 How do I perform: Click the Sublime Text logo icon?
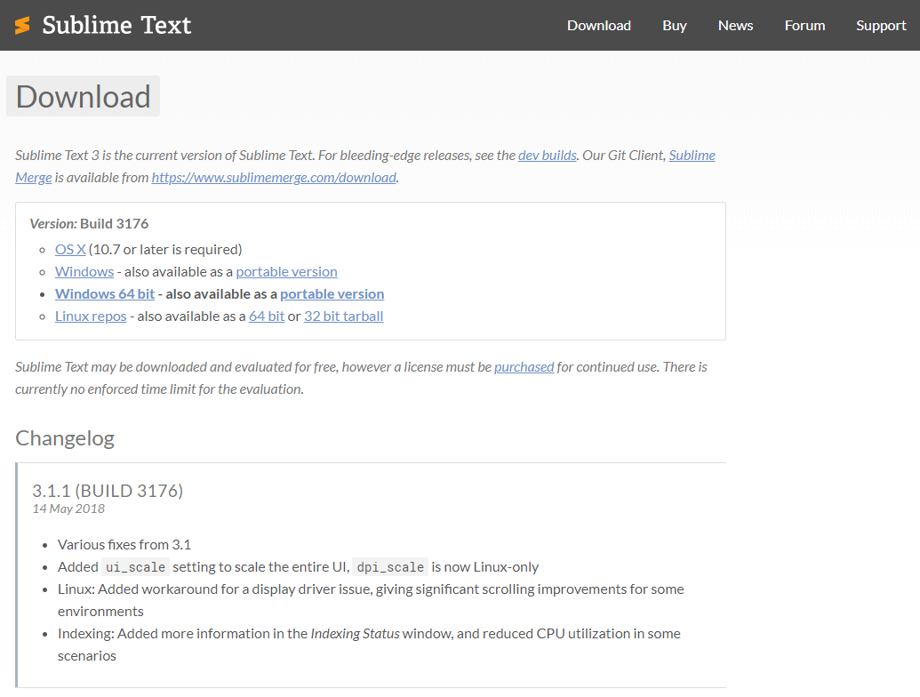[22, 25]
